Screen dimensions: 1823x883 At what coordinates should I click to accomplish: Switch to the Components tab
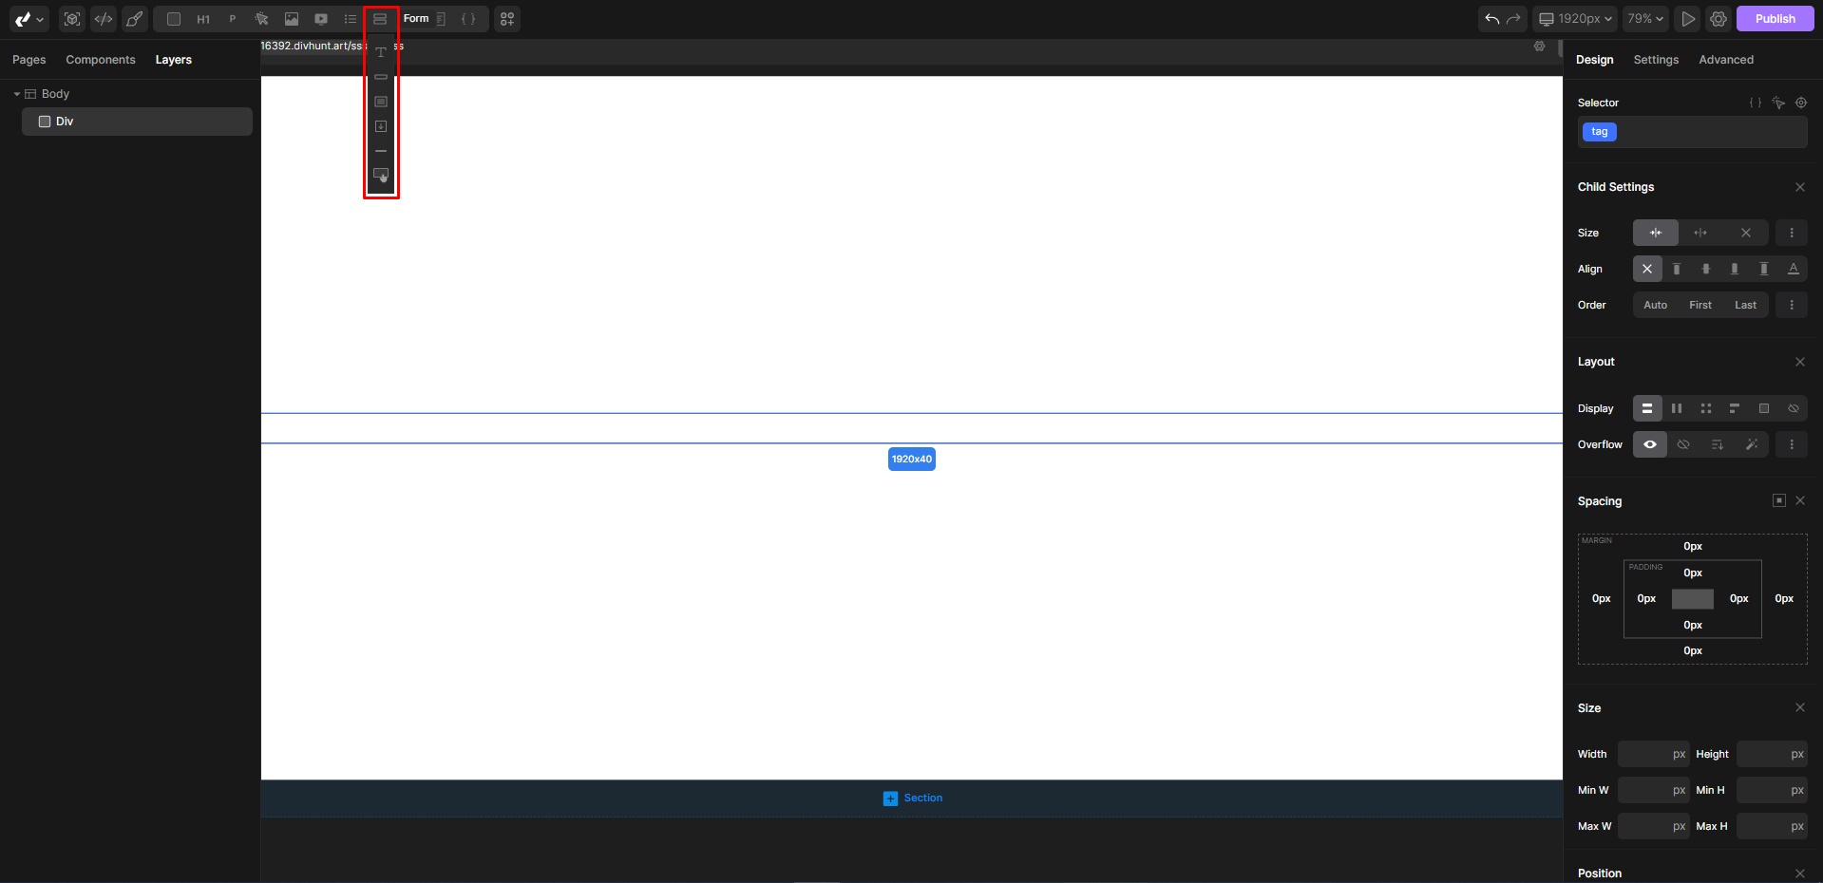(101, 60)
